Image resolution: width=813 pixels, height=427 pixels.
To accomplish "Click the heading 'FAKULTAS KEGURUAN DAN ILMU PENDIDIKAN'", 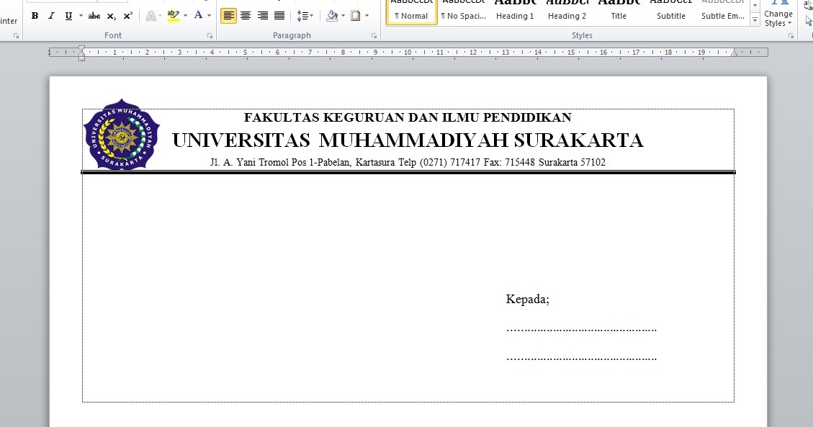I will 408,117.
